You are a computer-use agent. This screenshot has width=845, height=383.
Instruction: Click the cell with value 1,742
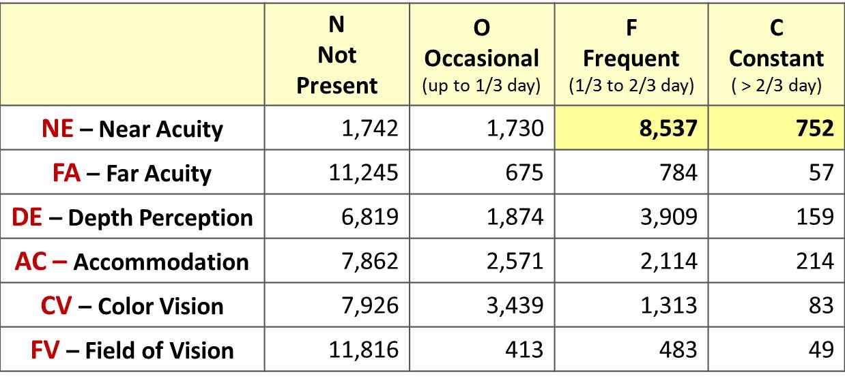click(337, 128)
